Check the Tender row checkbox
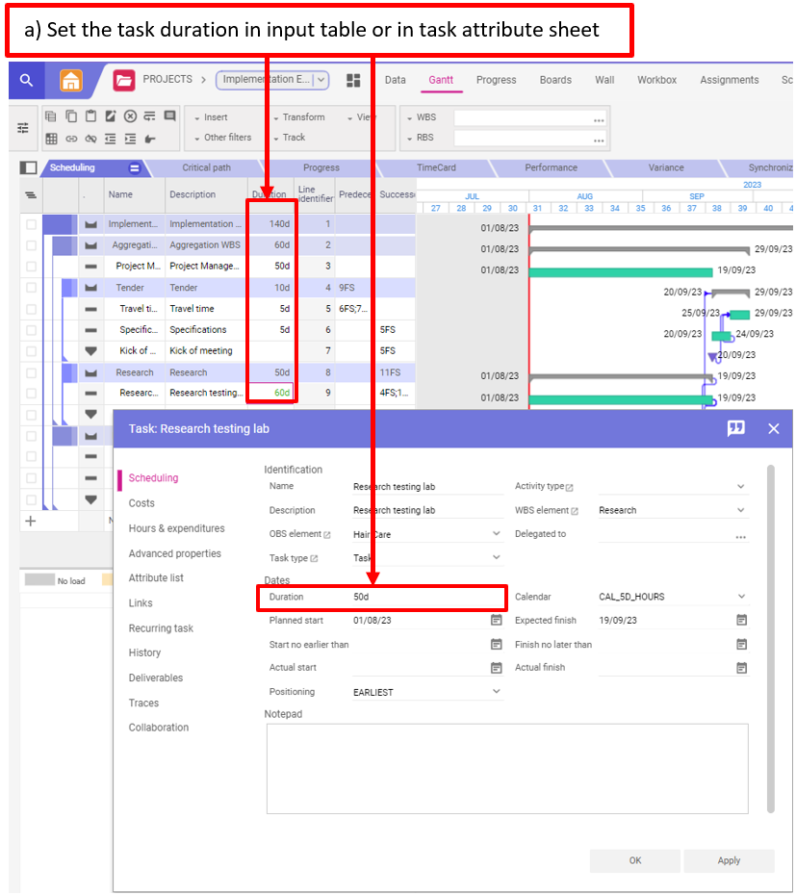 (x=32, y=288)
